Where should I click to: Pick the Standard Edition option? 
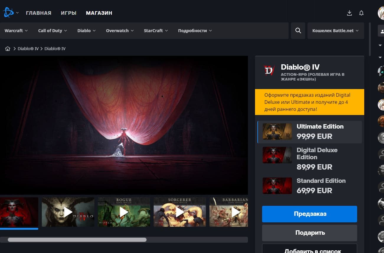click(310, 186)
